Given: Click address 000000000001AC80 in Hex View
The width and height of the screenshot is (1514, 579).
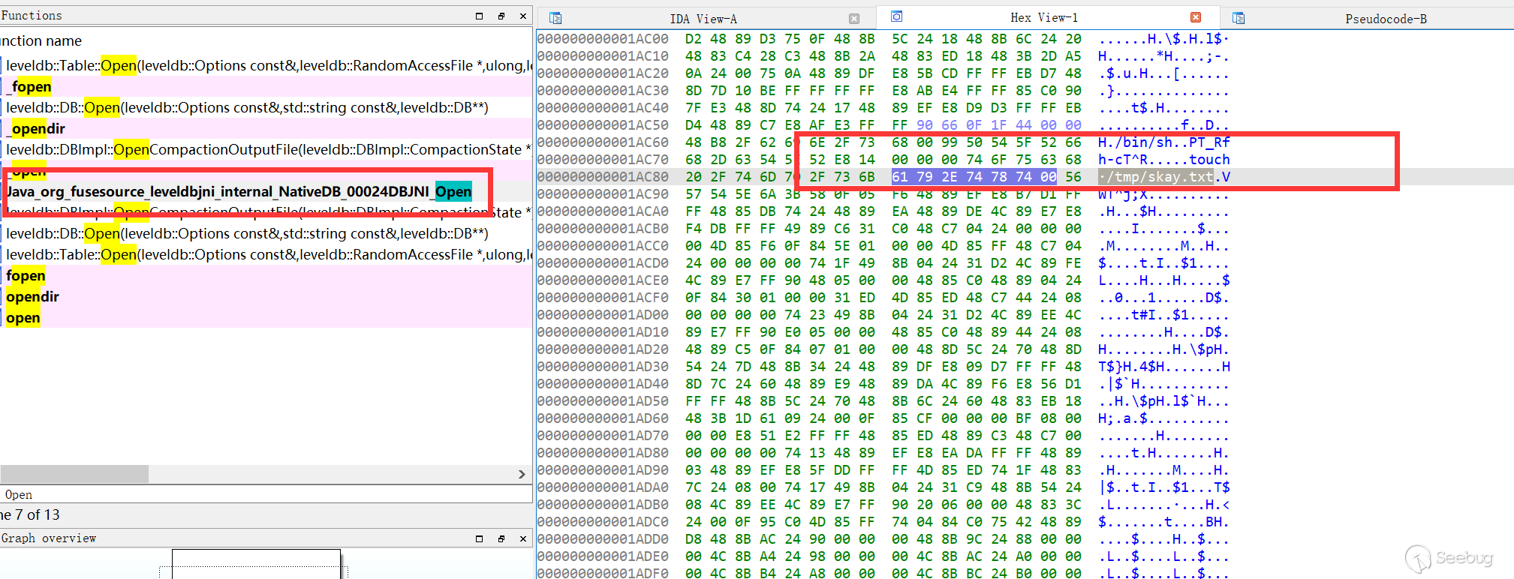Looking at the screenshot, I should coord(603,177).
